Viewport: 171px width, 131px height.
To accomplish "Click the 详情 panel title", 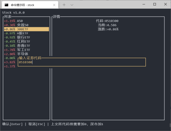I will pyautogui.click(x=56, y=17).
